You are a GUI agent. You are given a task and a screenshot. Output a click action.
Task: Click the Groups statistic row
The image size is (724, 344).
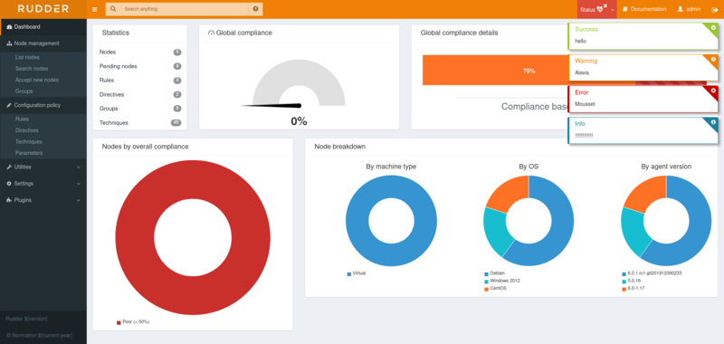tap(140, 109)
